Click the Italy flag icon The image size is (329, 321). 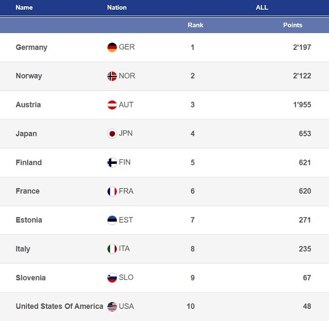112,249
